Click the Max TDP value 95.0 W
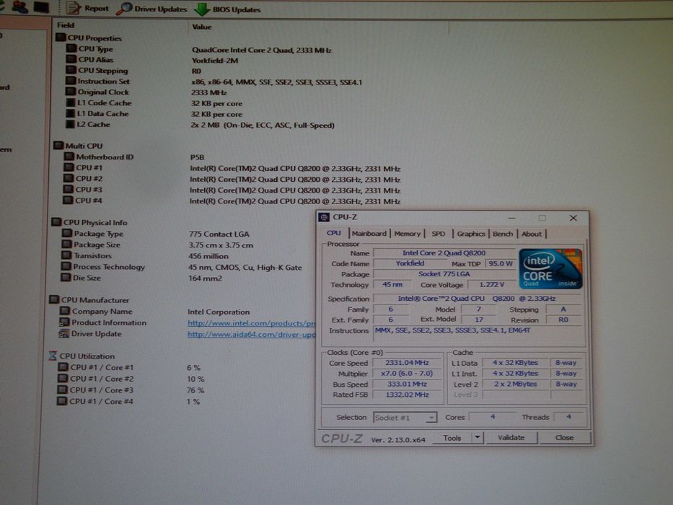The width and height of the screenshot is (673, 505). (501, 263)
